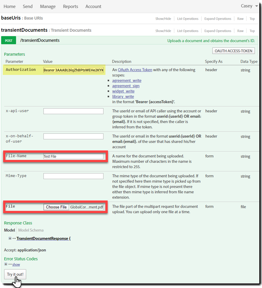Click the x-api-user input field
262x288 pixels.
coord(73,111)
